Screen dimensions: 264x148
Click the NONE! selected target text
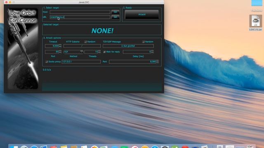click(102, 31)
